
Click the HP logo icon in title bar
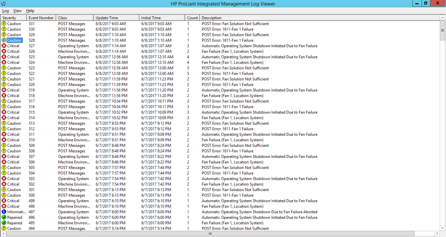pyautogui.click(x=4, y=4)
